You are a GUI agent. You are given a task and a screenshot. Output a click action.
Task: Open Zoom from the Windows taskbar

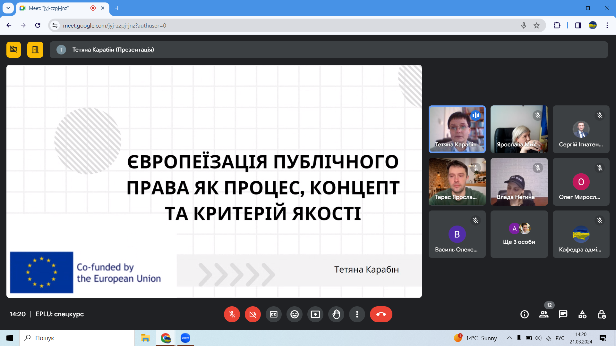click(x=185, y=338)
